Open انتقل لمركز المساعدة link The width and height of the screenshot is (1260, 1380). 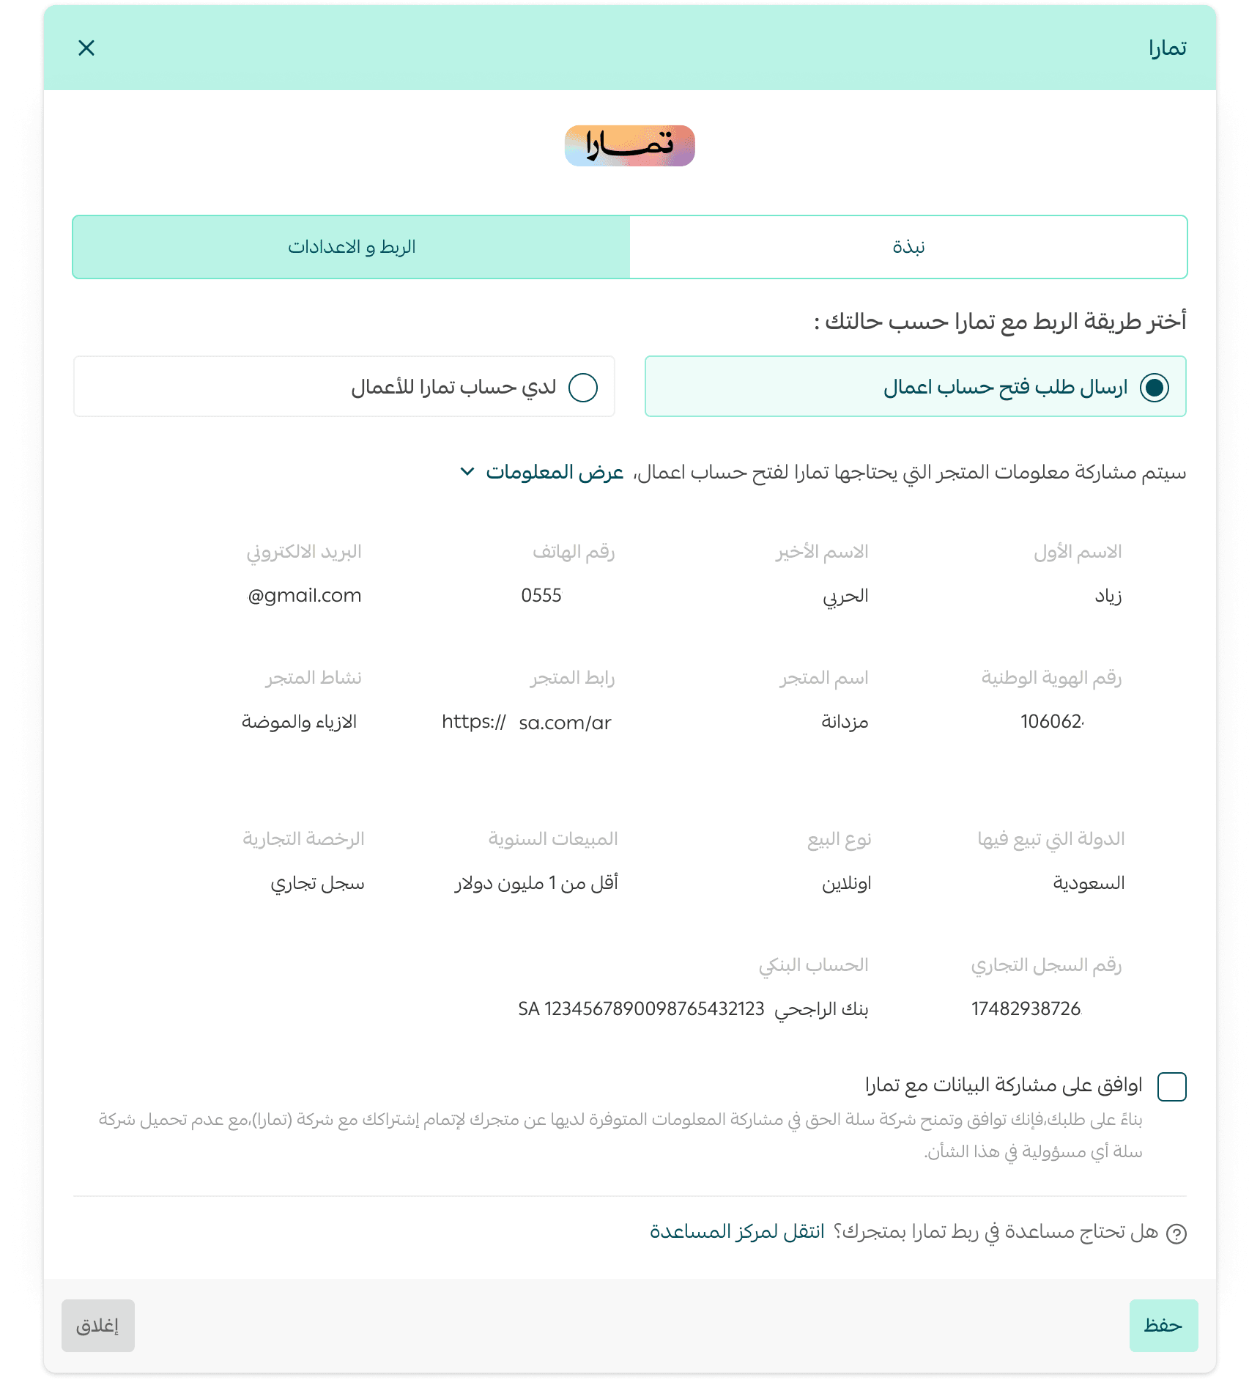tap(737, 1232)
